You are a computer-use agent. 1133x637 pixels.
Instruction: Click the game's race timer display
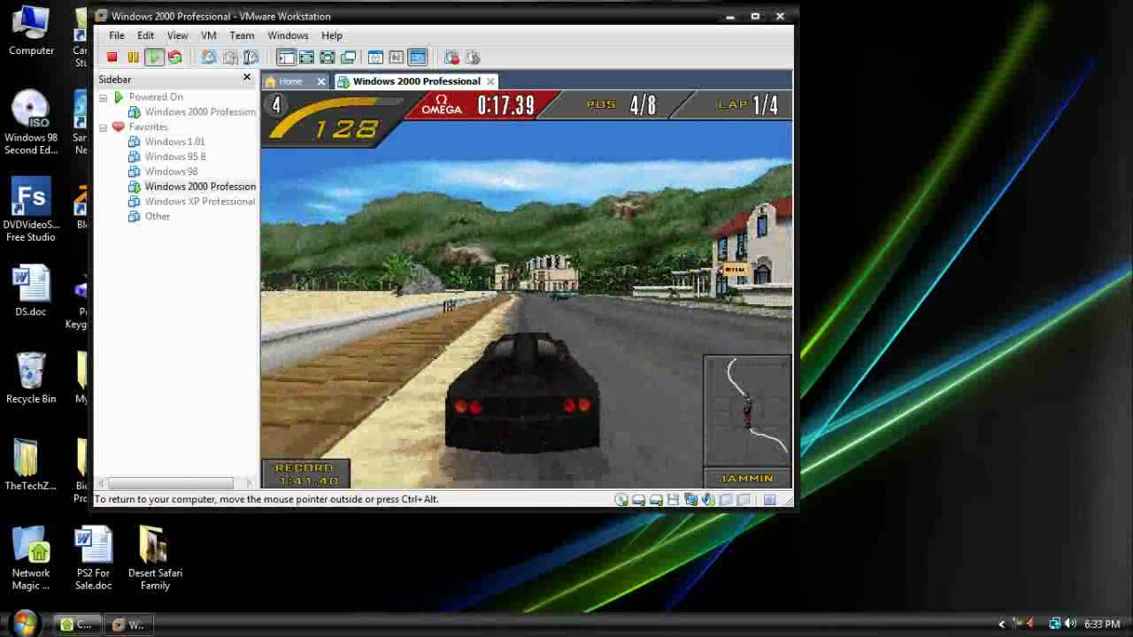505,106
